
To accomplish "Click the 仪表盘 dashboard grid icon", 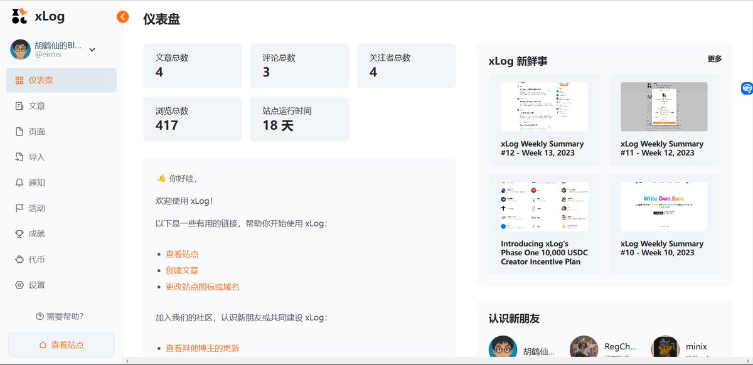I will [19, 80].
